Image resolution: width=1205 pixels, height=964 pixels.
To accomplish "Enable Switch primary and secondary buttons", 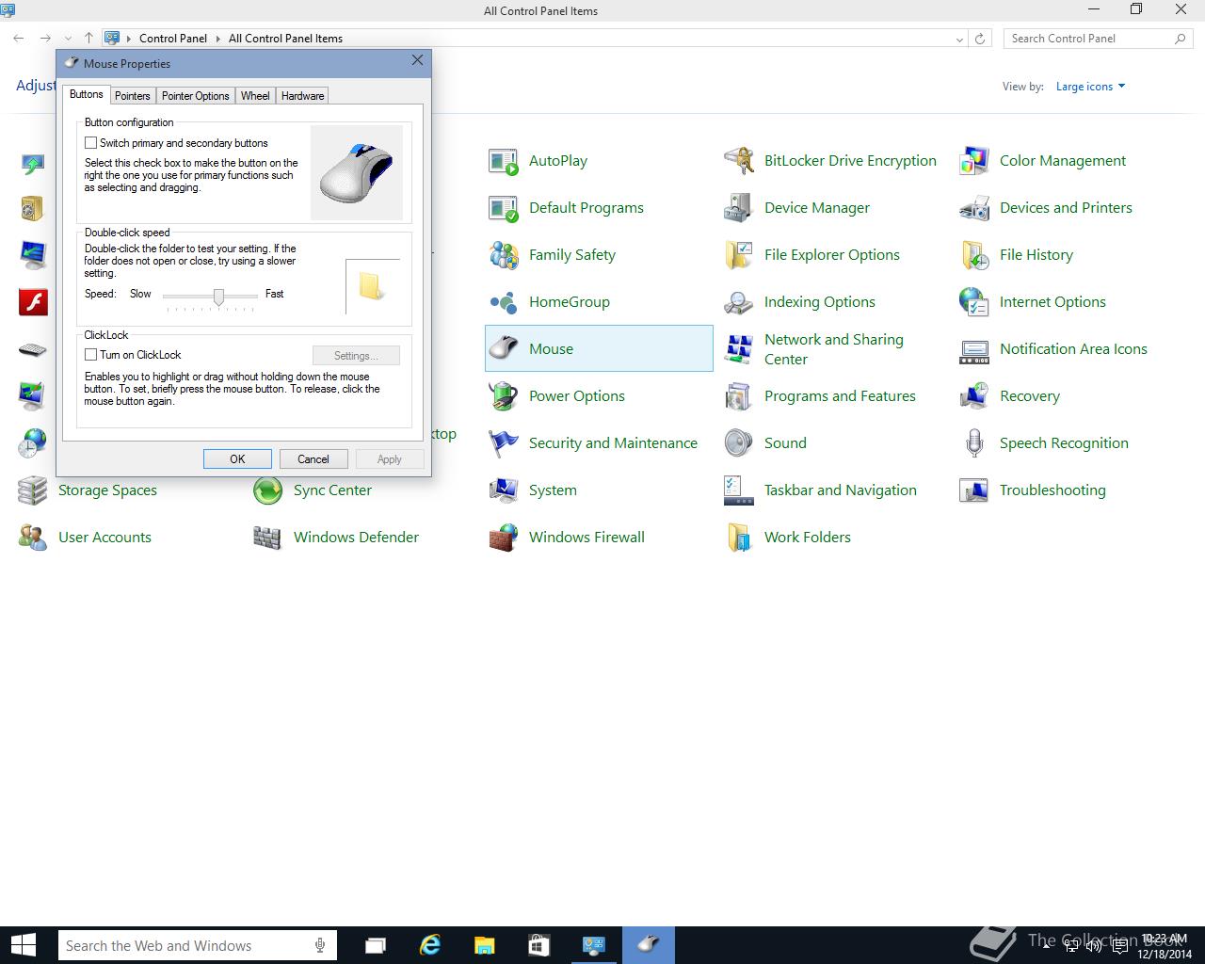I will click(90, 143).
